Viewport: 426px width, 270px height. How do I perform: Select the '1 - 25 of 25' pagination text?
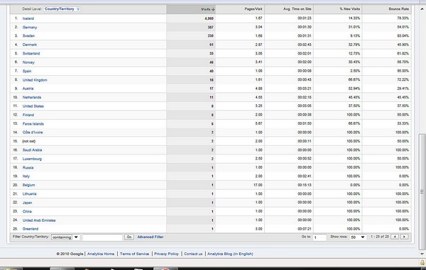point(380,237)
